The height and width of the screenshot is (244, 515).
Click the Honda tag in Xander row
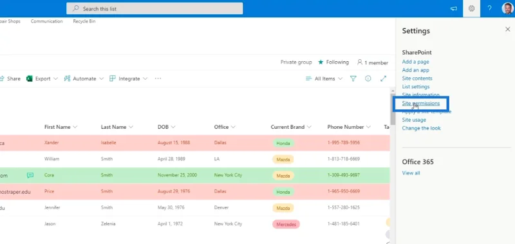click(x=283, y=143)
